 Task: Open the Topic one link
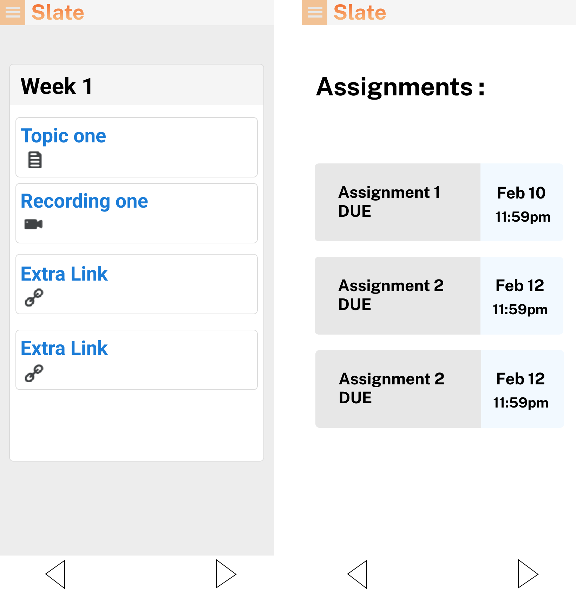tap(63, 136)
